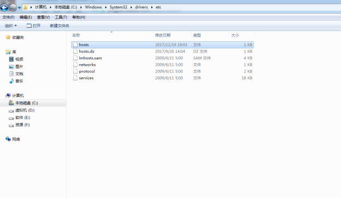This screenshot has width=341, height=198.
Task: Select Windows in the address path
Action: click(93, 7)
